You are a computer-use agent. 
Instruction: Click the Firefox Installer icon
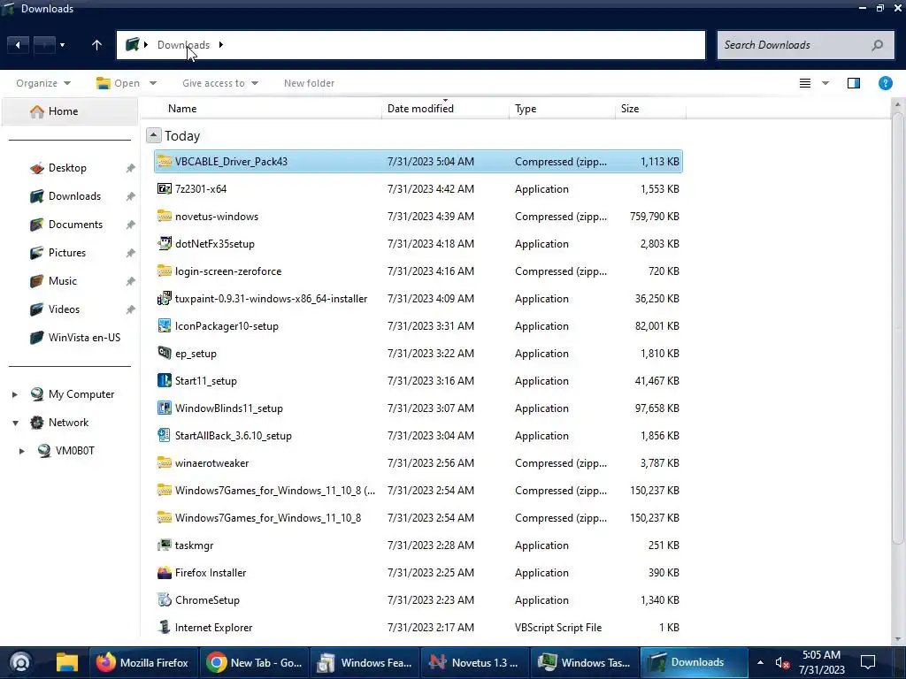tap(165, 573)
